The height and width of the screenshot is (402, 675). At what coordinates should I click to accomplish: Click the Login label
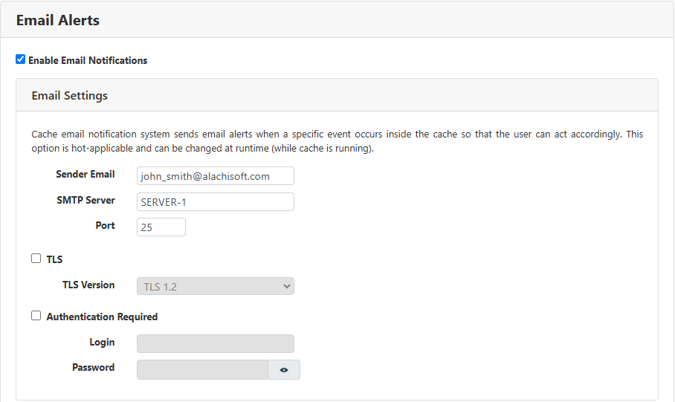point(102,342)
